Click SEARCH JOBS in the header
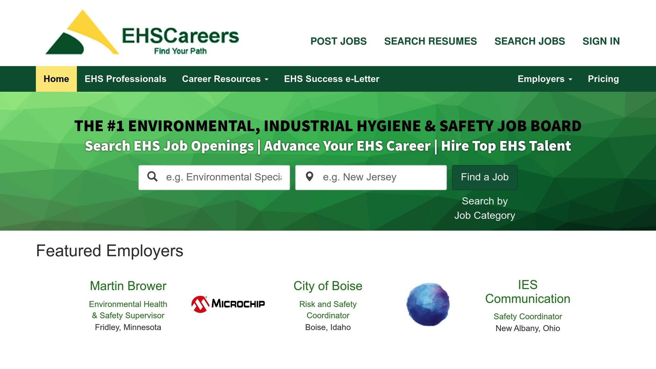 pyautogui.click(x=529, y=41)
